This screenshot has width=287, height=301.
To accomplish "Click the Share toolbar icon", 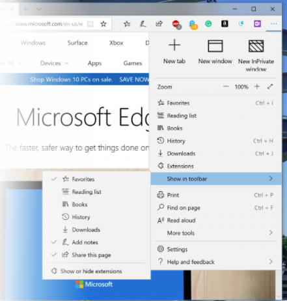I will click(159, 23).
